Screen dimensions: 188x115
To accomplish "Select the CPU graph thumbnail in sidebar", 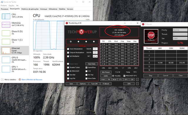I will point(6,16).
